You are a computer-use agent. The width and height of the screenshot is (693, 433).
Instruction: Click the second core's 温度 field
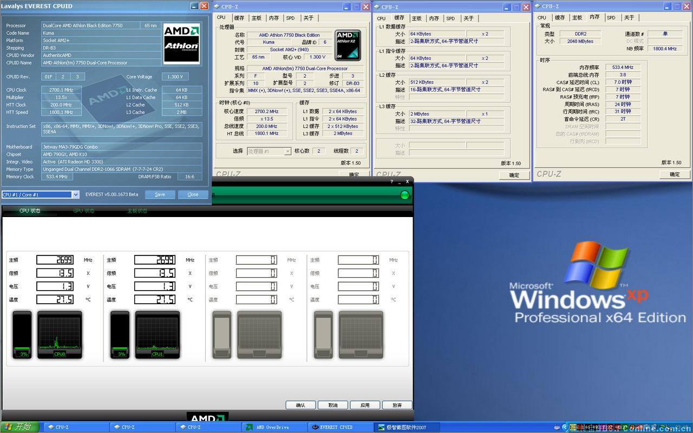click(154, 299)
